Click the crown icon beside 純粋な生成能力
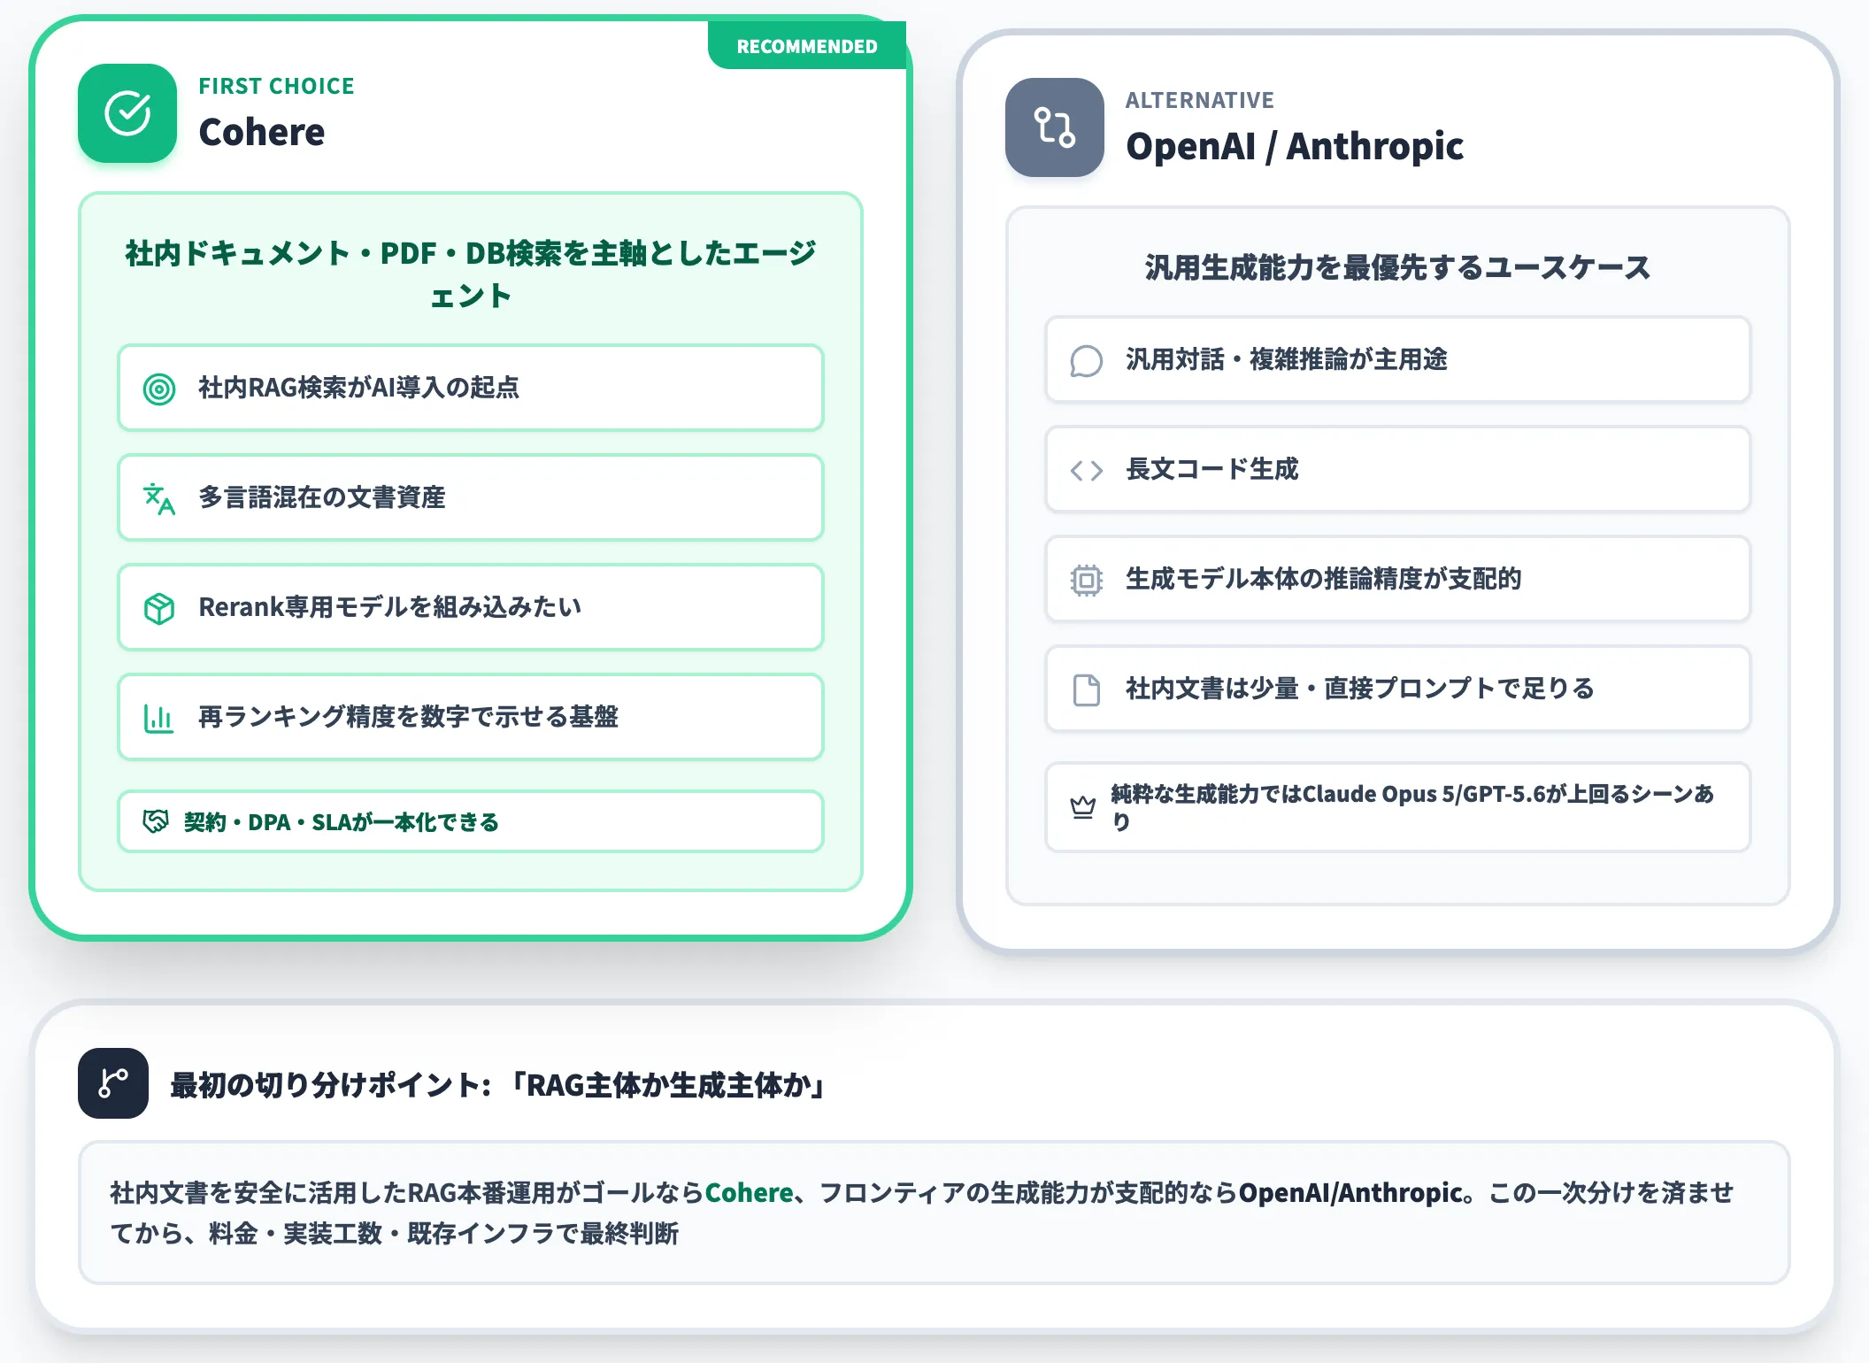This screenshot has height=1363, width=1869. [x=1083, y=807]
